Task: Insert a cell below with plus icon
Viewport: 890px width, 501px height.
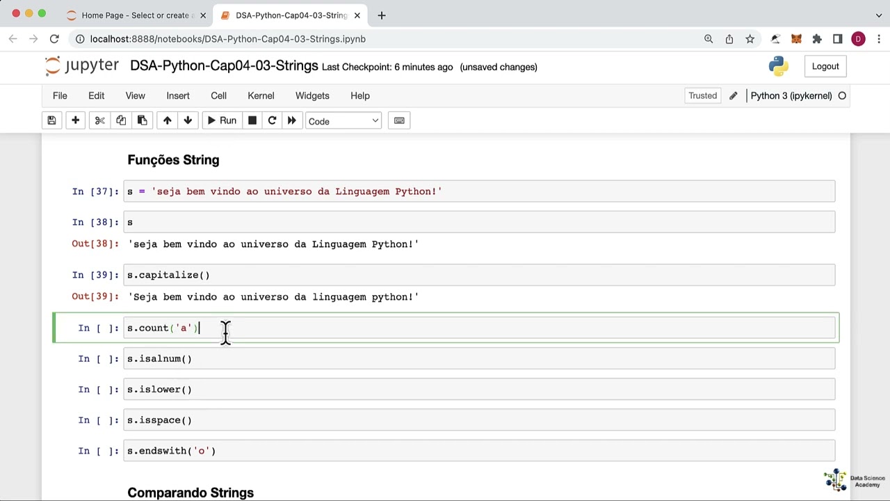Action: (x=75, y=120)
